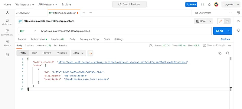Select the Visualize view mode
The width and height of the screenshot is (242, 109).
pos(62,53)
